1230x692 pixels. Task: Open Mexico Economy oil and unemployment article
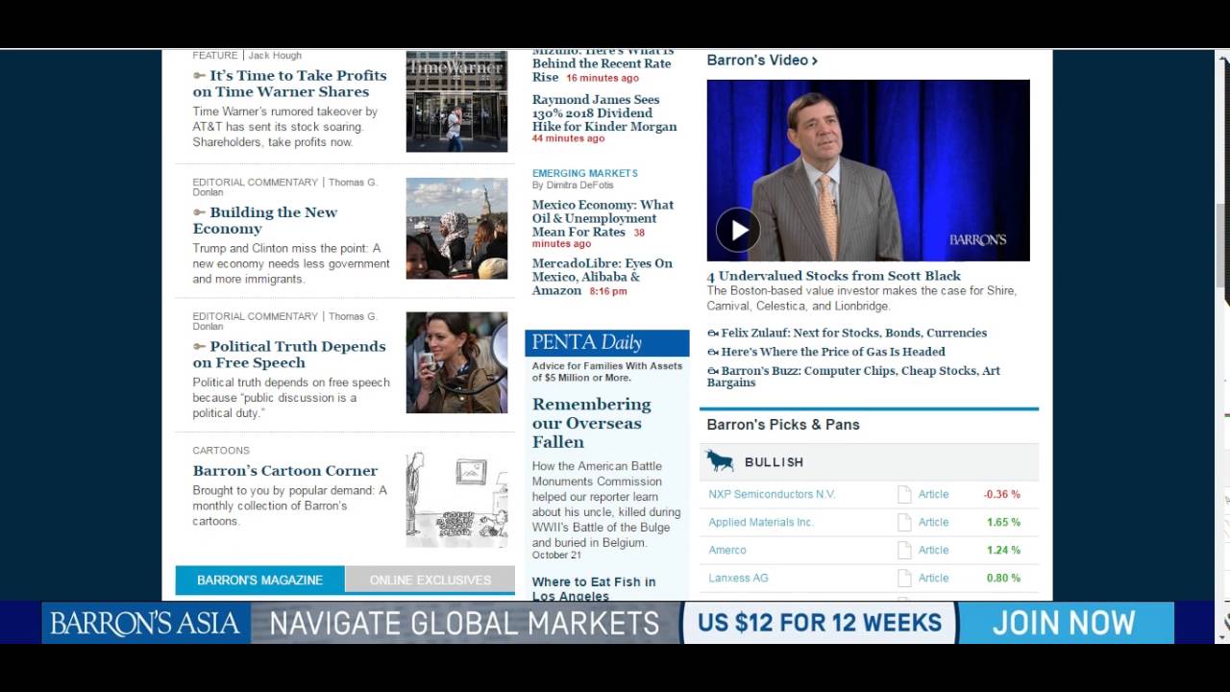pos(603,218)
